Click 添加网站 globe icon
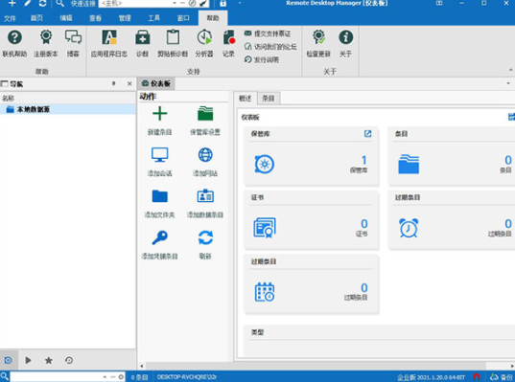The height and width of the screenshot is (382, 515). pyautogui.click(x=205, y=155)
